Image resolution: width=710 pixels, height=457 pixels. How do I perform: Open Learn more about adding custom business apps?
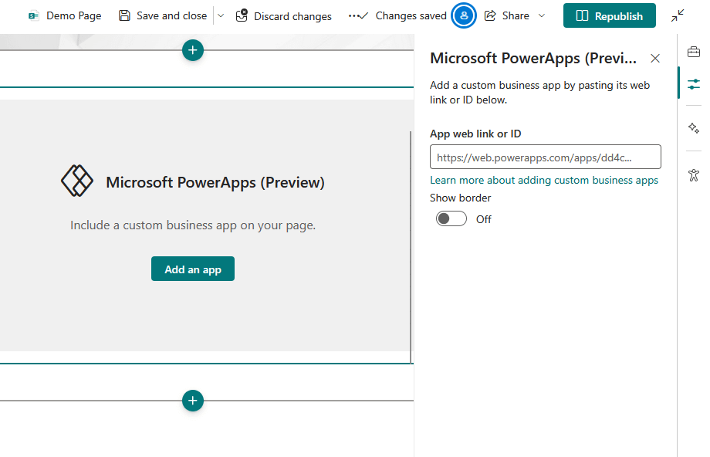[544, 181]
